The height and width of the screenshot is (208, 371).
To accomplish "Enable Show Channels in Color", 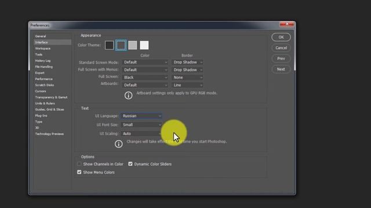I will point(79,164).
